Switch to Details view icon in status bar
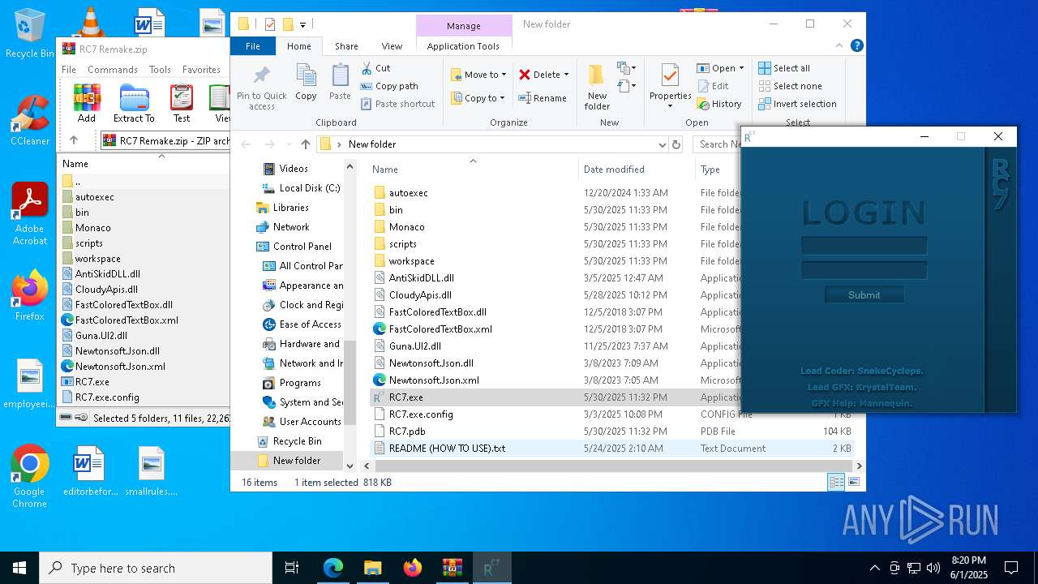This screenshot has height=584, width=1038. coord(836,482)
